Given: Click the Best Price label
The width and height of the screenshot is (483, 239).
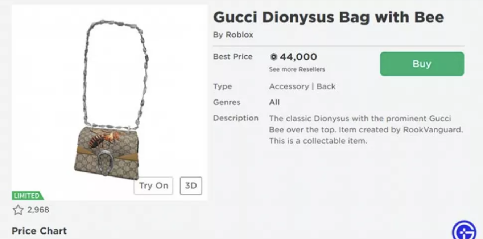Looking at the screenshot, I should click(x=233, y=57).
